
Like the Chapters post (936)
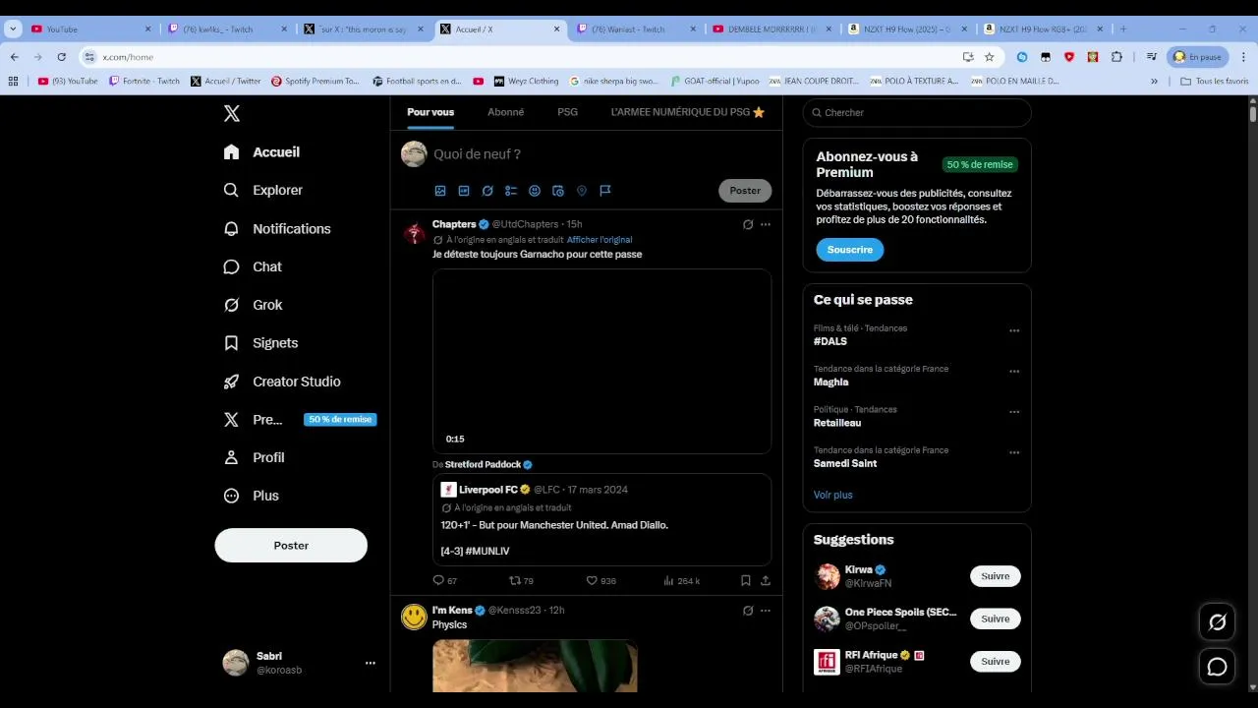click(601, 581)
